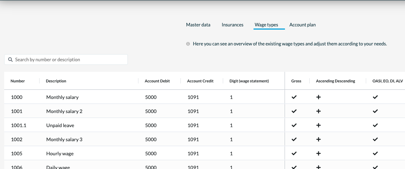Click the plus icon for Monthly salary 3

[x=318, y=139]
